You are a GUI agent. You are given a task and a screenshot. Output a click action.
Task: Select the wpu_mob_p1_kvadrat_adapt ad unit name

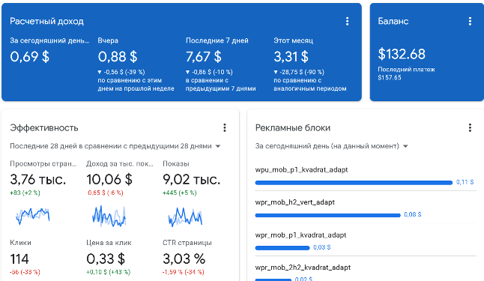click(301, 170)
